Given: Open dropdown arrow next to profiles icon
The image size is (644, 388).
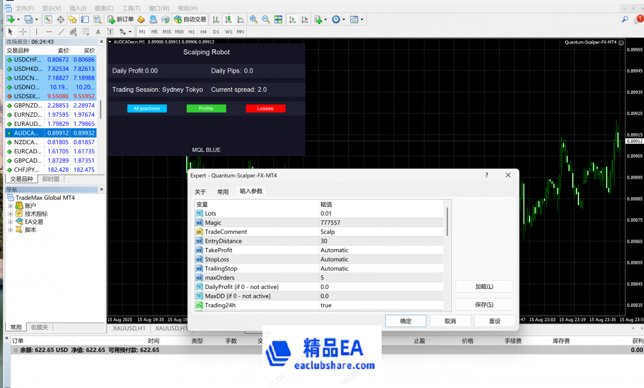Looking at the screenshot, I should pyautogui.click(x=36, y=19).
